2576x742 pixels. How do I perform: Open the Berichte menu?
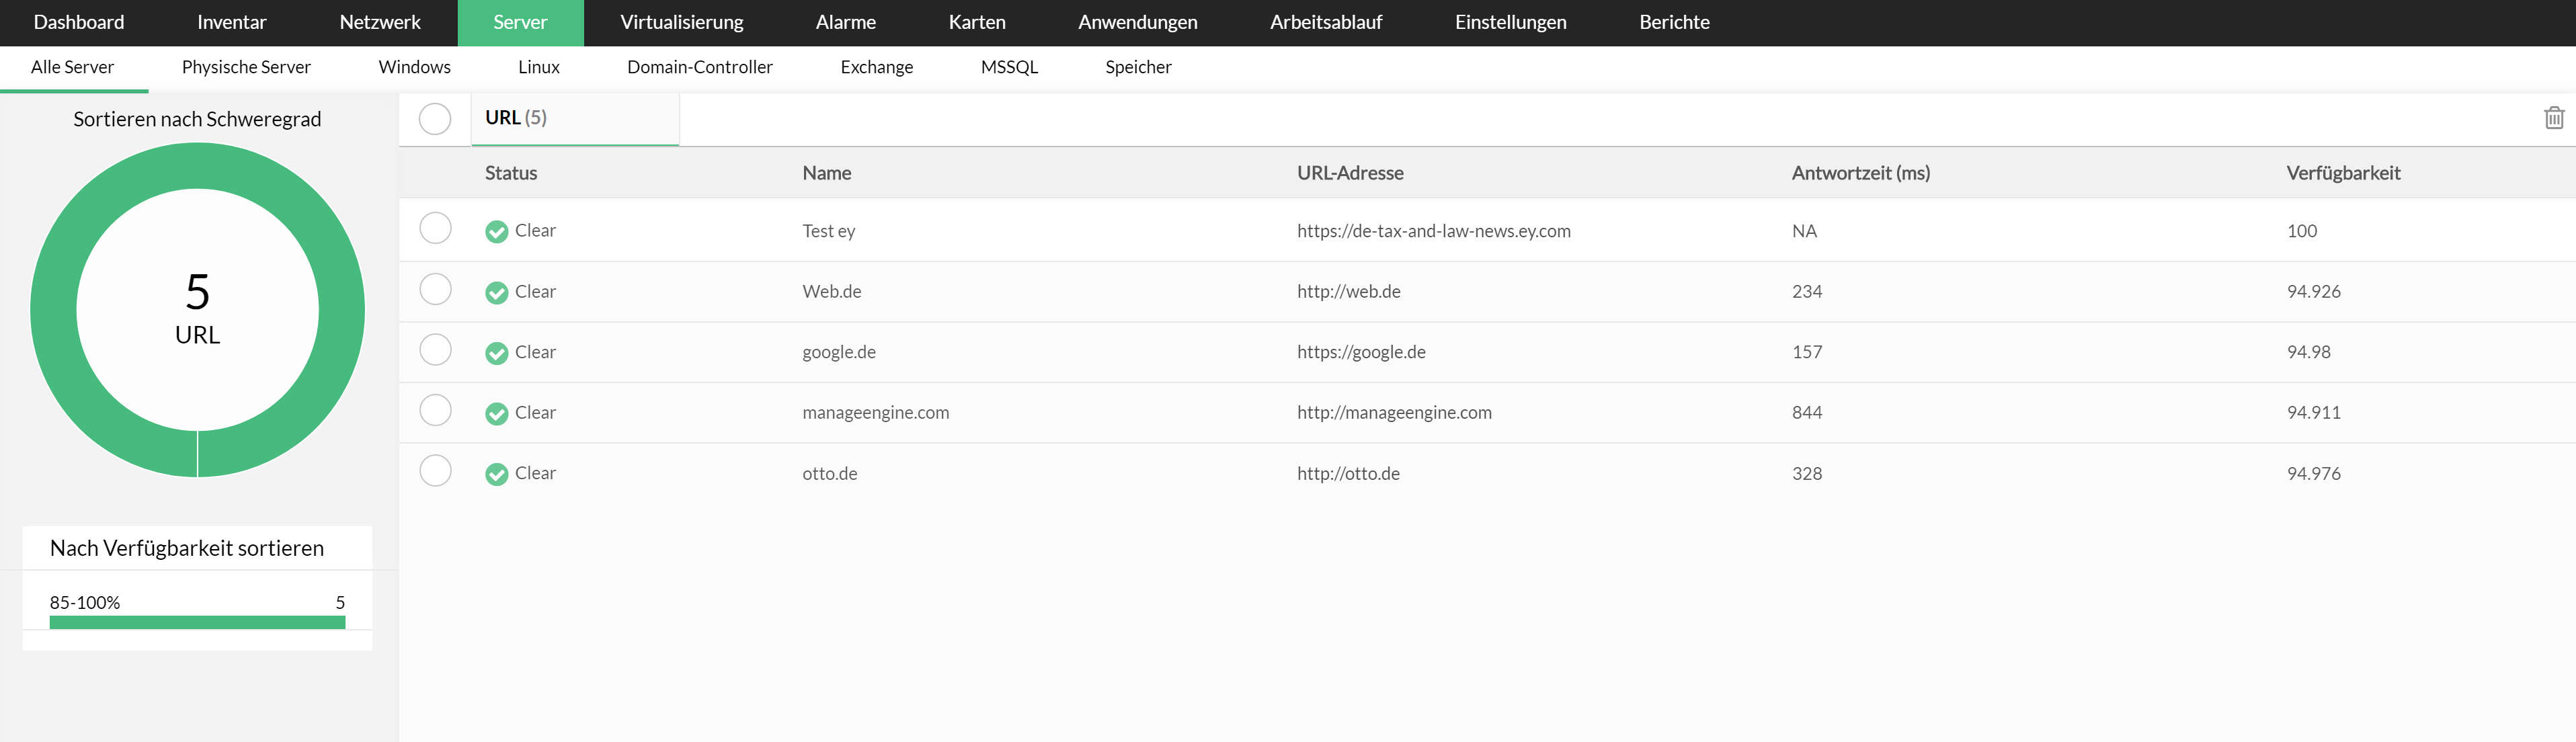coord(1675,22)
